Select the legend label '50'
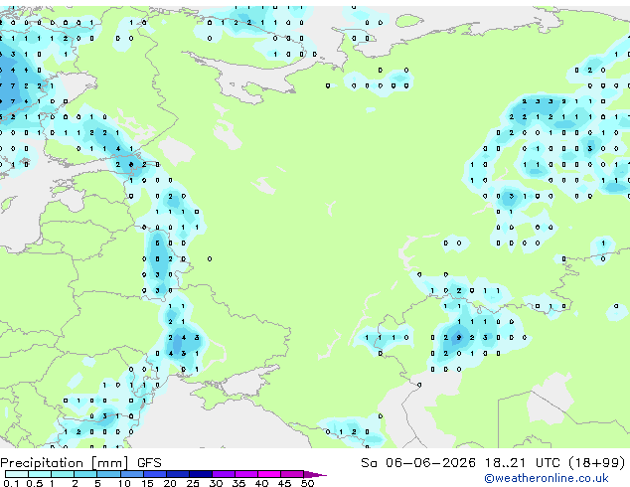Screen dimensions: 630x487 [307, 483]
